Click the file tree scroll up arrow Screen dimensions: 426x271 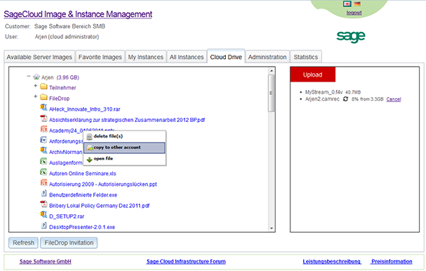pyautogui.click(x=271, y=71)
